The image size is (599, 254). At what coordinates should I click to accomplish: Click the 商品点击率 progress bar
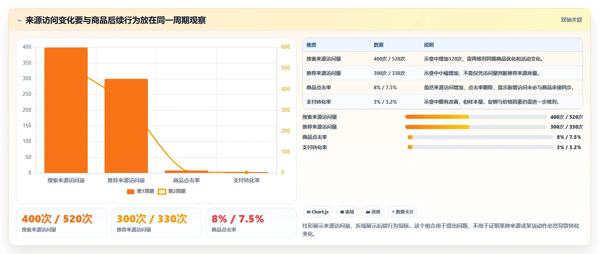pyautogui.click(x=480, y=137)
